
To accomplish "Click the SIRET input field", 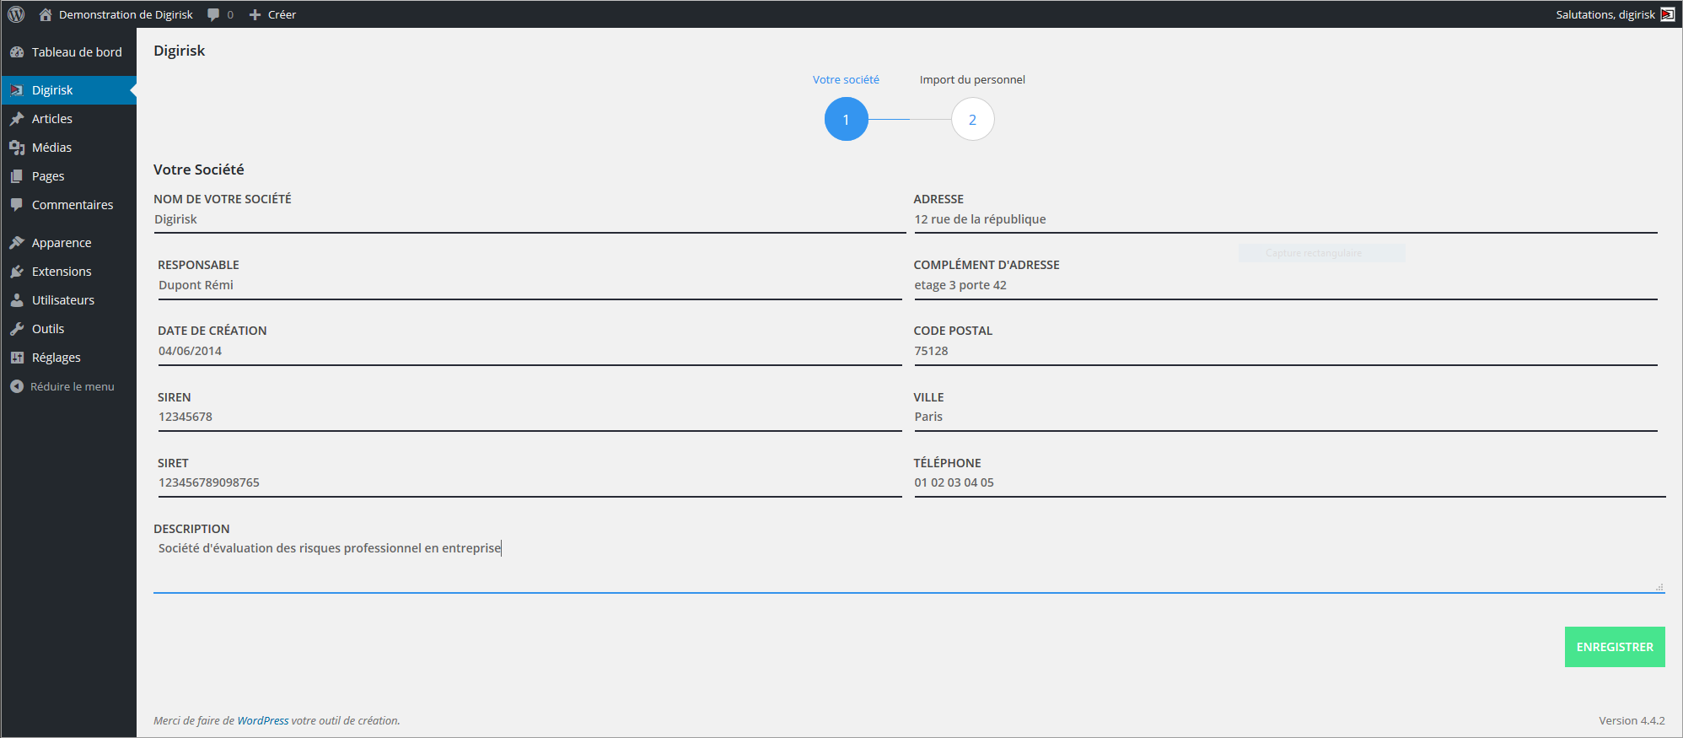I will click(530, 482).
